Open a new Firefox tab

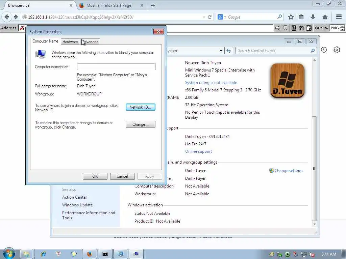pos(153,5)
